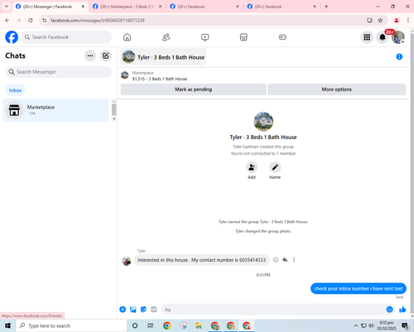
Task: Expand the tab search dropdown arrow
Action: 7,7
